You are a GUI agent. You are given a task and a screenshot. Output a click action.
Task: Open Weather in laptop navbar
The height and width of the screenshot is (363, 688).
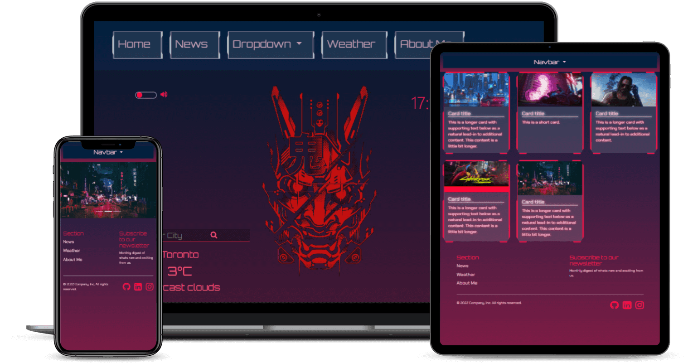point(354,44)
